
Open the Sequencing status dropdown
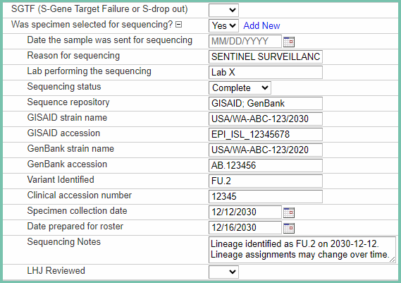pyautogui.click(x=240, y=88)
